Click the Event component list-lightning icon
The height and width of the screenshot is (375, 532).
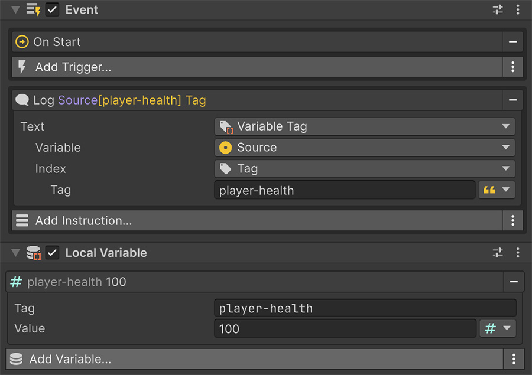coord(33,9)
